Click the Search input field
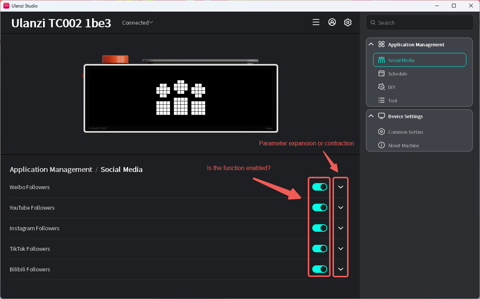This screenshot has width=480, height=299. pos(420,22)
